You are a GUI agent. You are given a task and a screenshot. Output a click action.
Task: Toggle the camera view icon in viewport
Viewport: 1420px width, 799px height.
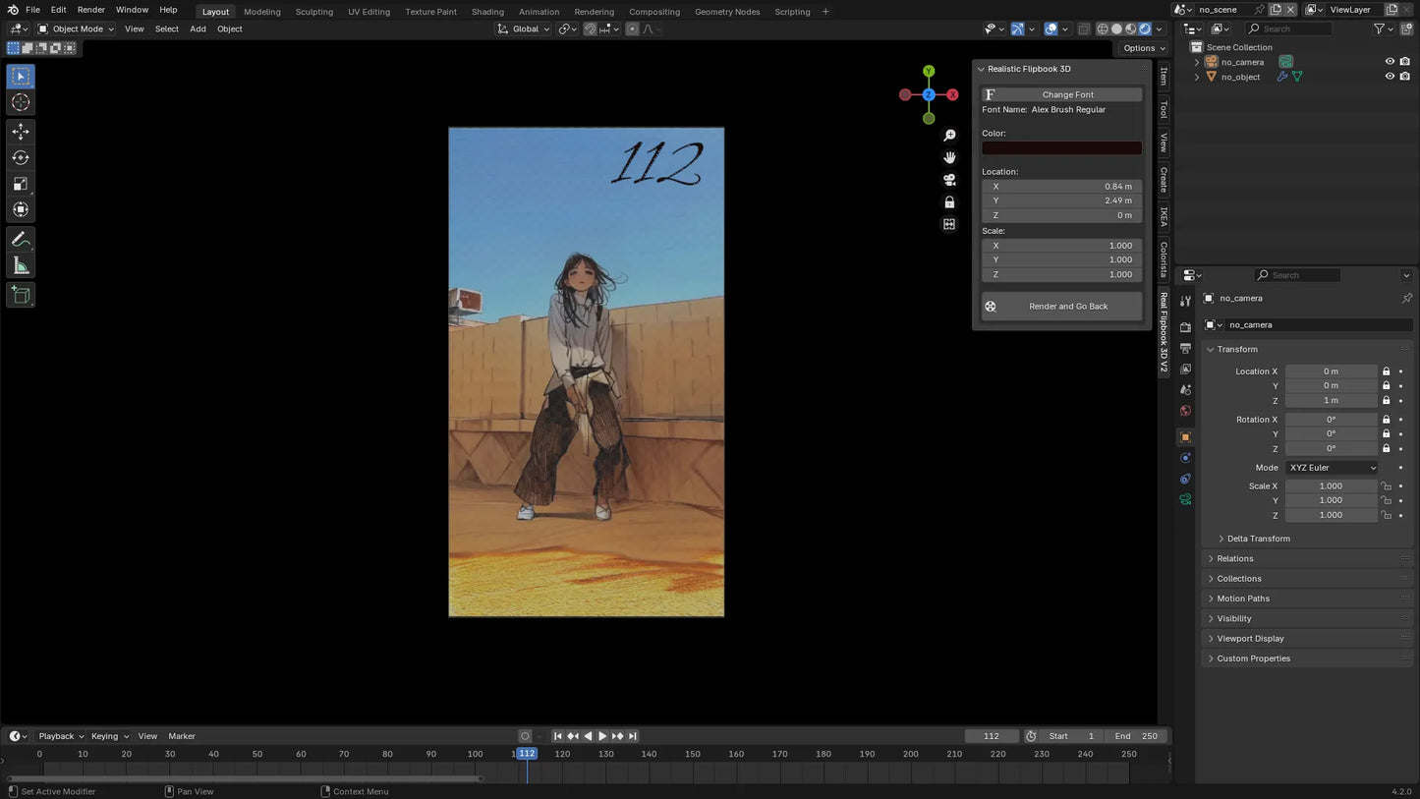click(949, 180)
